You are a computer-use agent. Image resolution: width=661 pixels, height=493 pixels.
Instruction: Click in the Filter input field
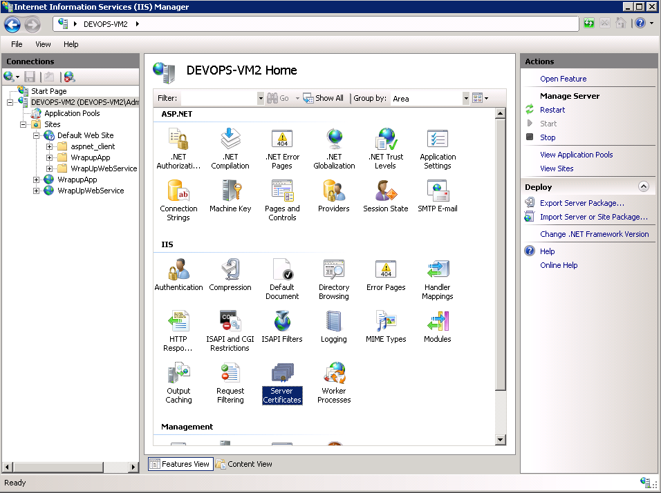[x=218, y=99]
